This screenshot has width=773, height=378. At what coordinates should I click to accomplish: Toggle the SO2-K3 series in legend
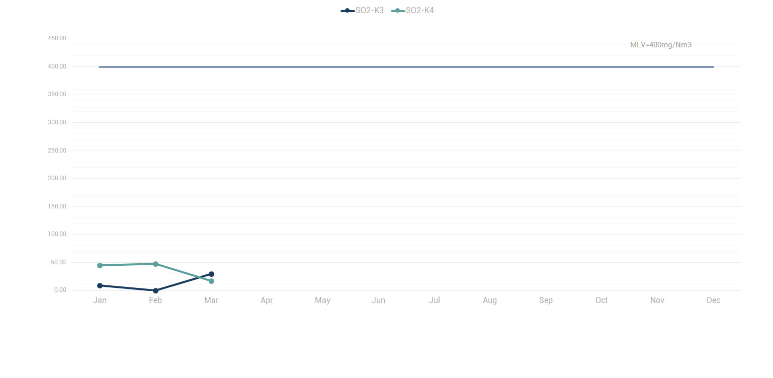click(363, 11)
